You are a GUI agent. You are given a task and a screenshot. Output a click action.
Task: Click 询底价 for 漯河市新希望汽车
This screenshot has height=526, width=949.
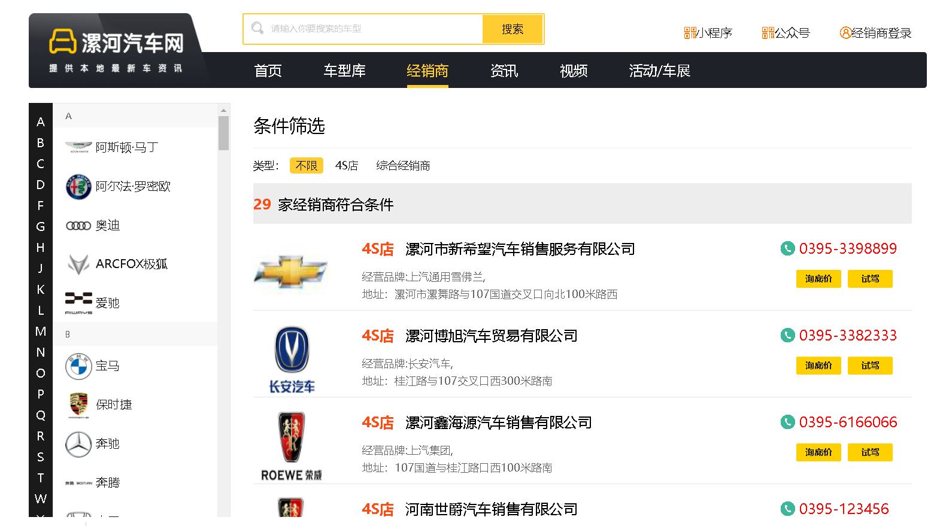tap(818, 279)
